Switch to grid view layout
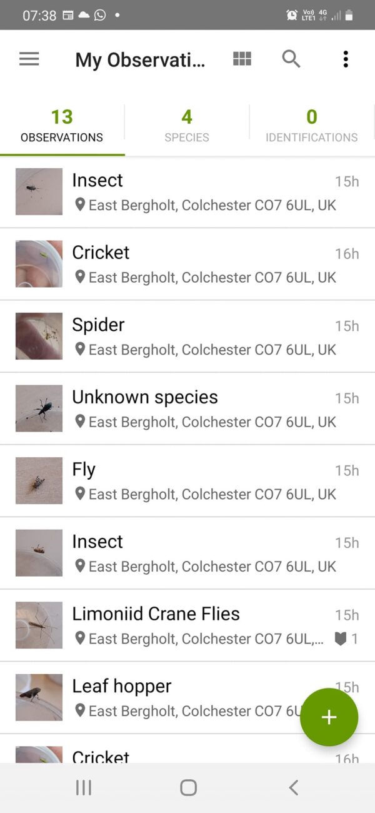Viewport: 375px width, 813px height. [x=242, y=59]
